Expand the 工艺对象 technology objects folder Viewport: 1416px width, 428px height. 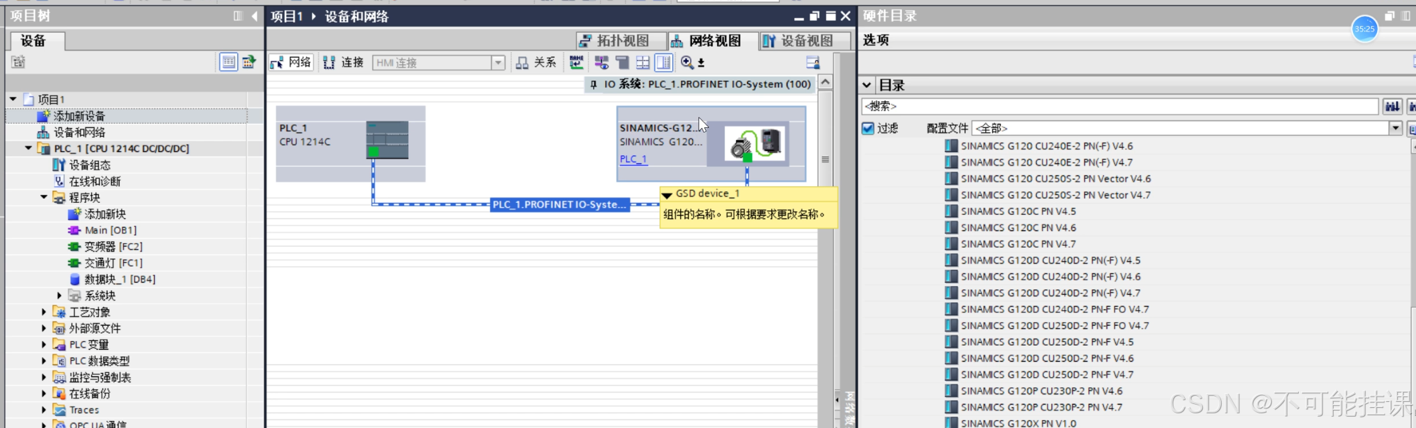pyautogui.click(x=44, y=311)
